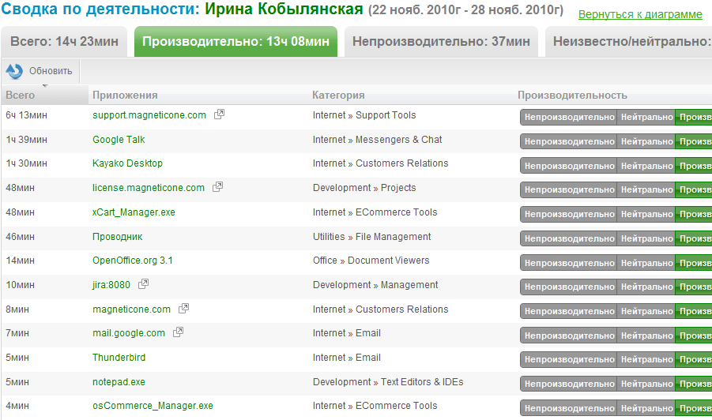712x420 pixels.
Task: Mark osCommerce_Manager.exe as Непроизводительно
Action: click(568, 408)
